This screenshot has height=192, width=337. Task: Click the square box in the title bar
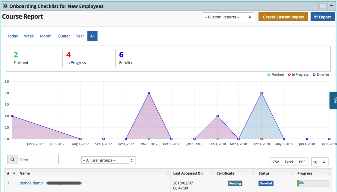(x=322, y=6)
